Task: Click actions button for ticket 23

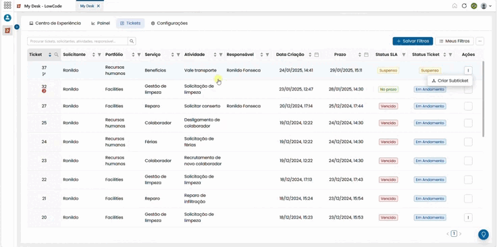Action: tap(468, 161)
